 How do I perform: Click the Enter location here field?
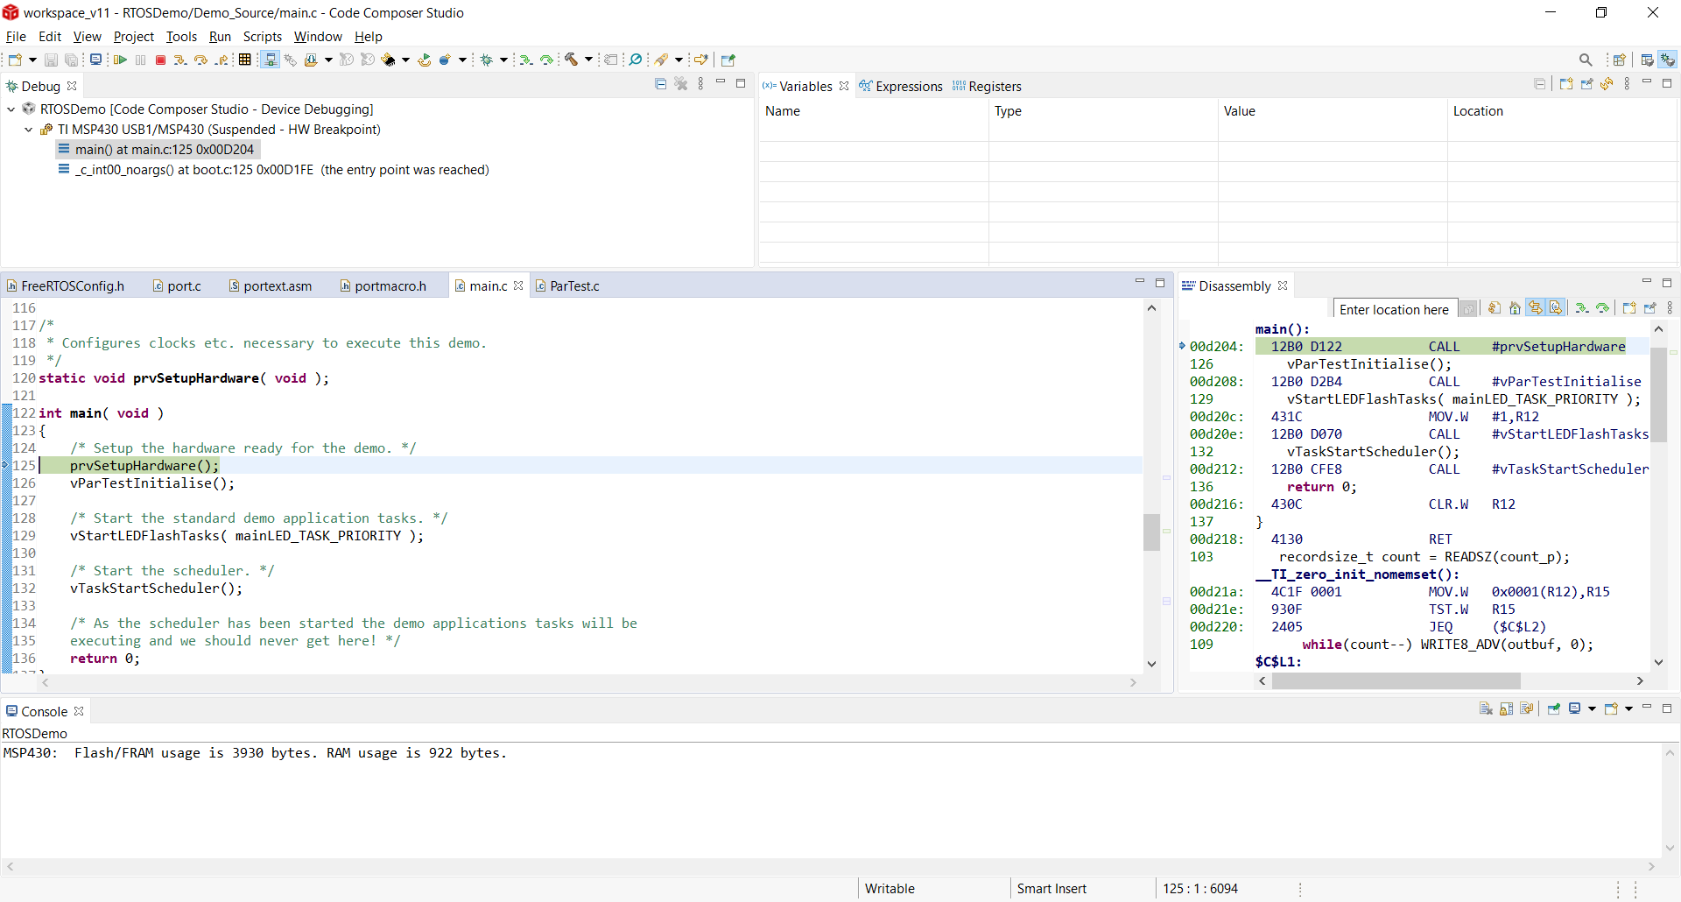coord(1394,309)
